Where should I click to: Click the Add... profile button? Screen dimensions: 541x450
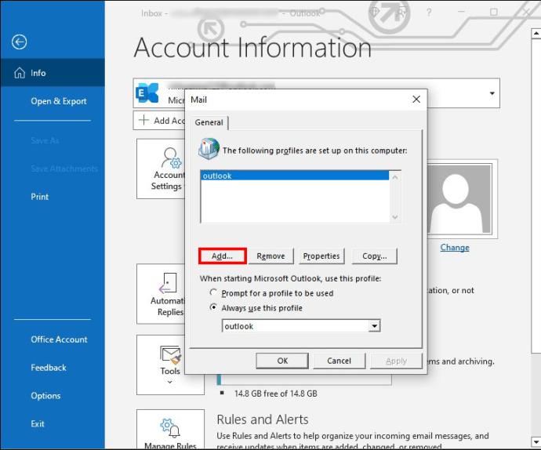click(x=222, y=256)
